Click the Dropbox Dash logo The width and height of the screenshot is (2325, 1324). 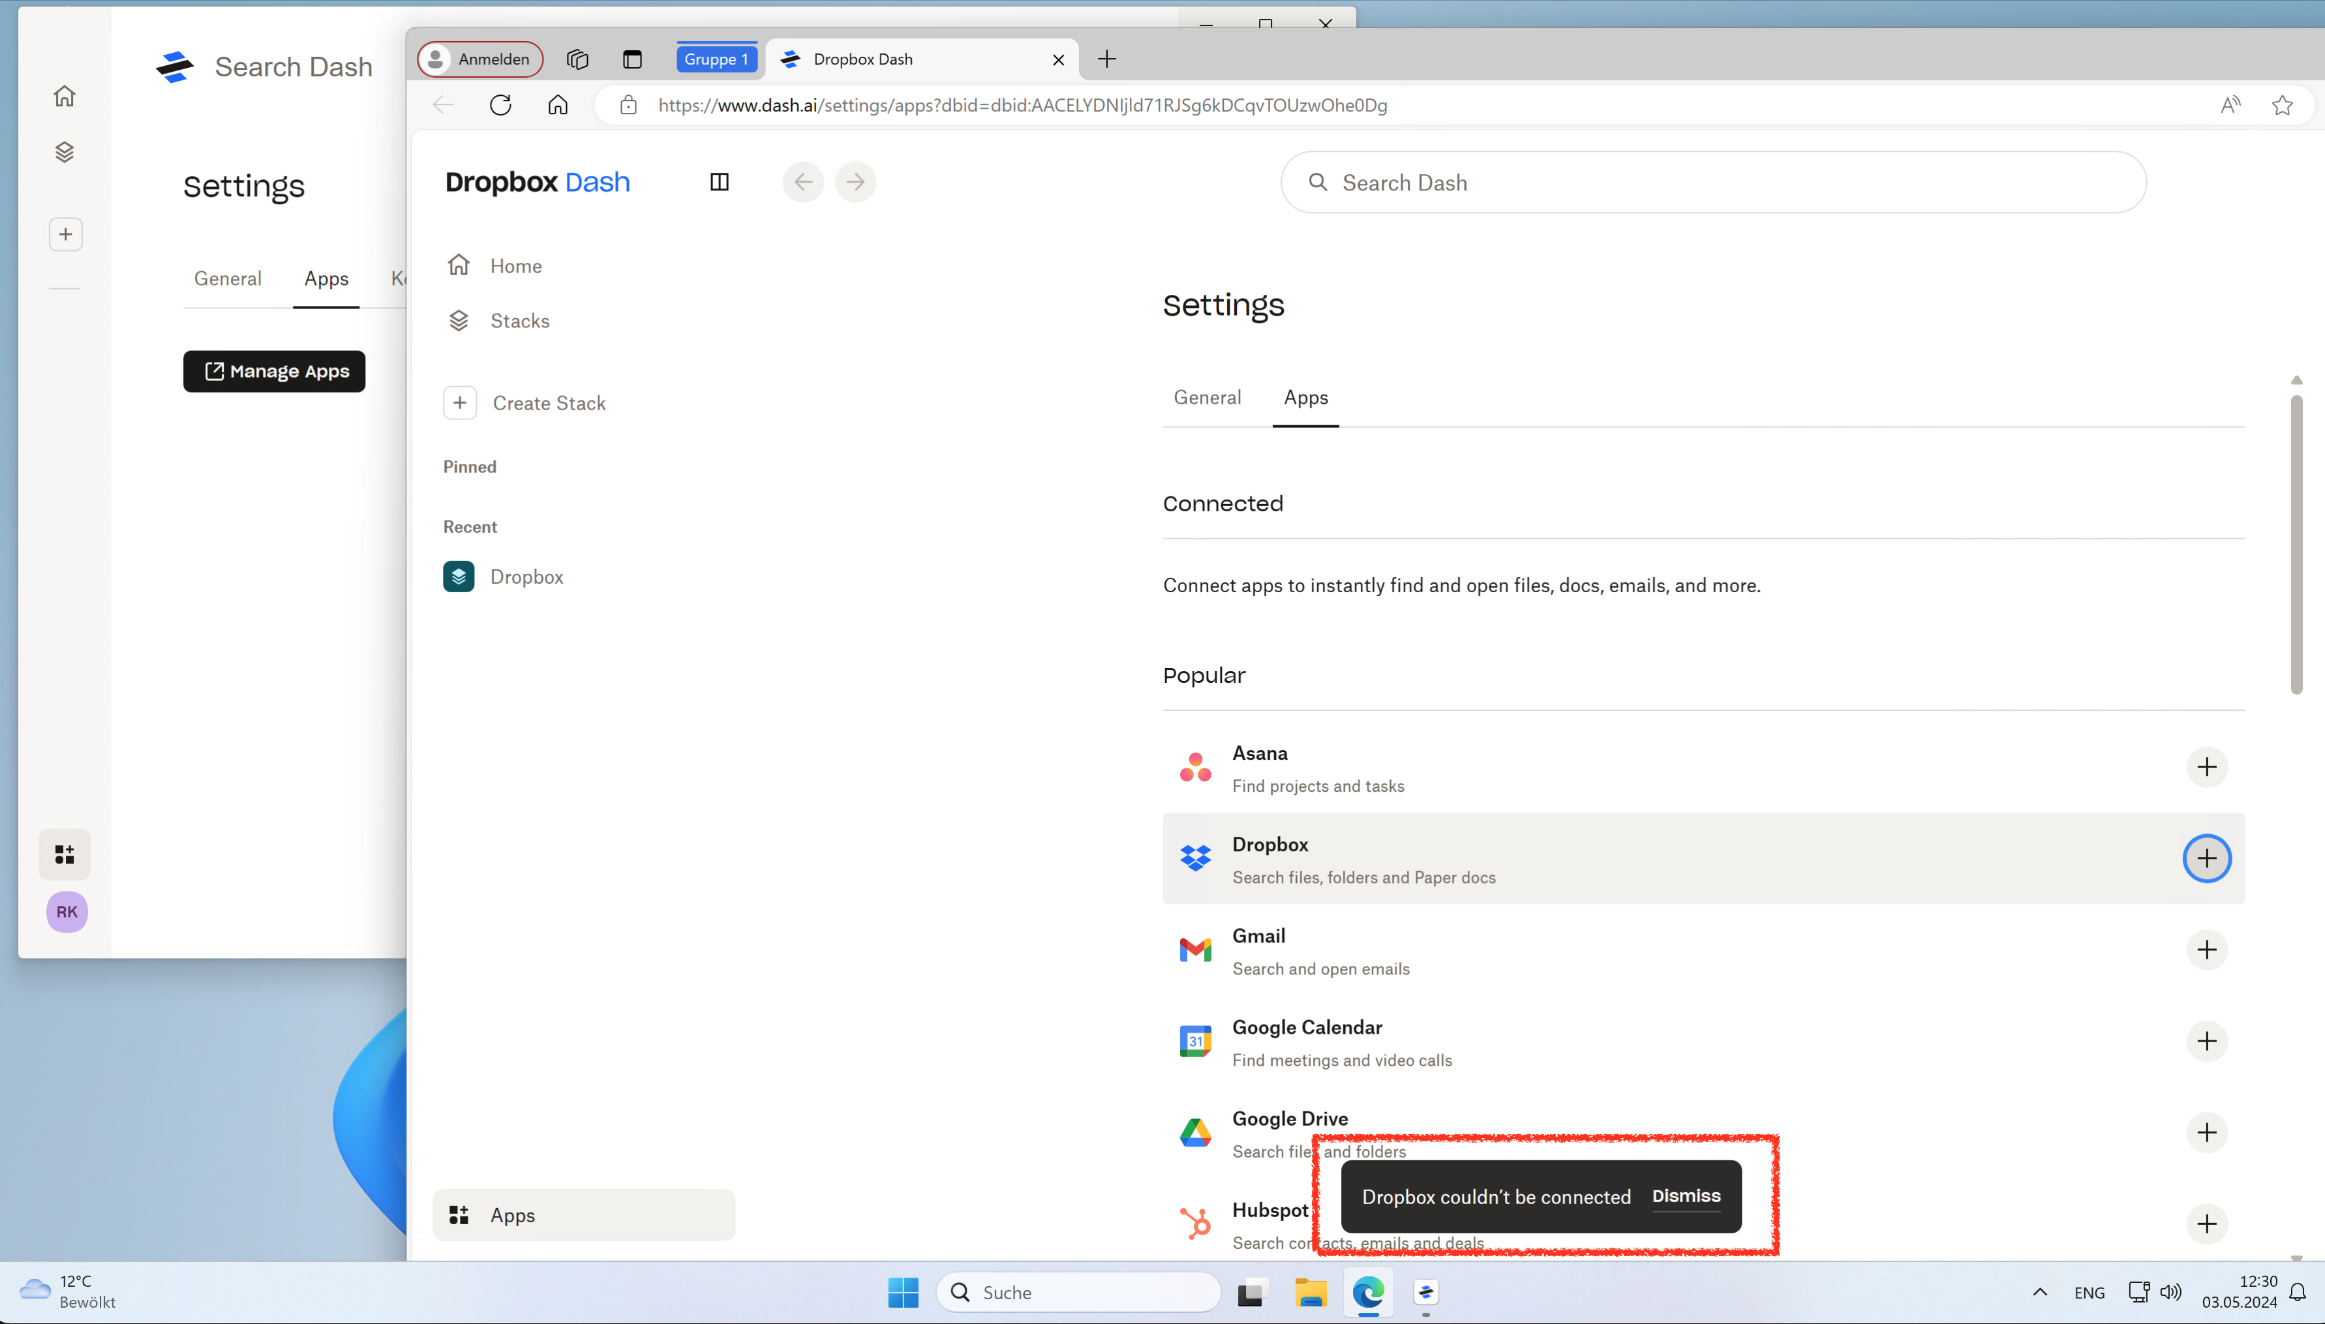point(538,182)
